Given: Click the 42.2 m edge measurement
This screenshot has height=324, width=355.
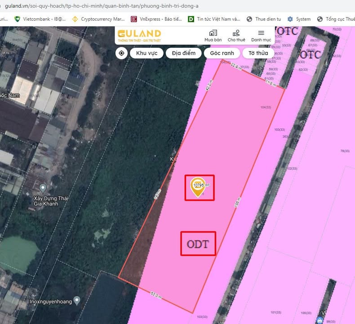Looking at the screenshot, I should 209,85.
